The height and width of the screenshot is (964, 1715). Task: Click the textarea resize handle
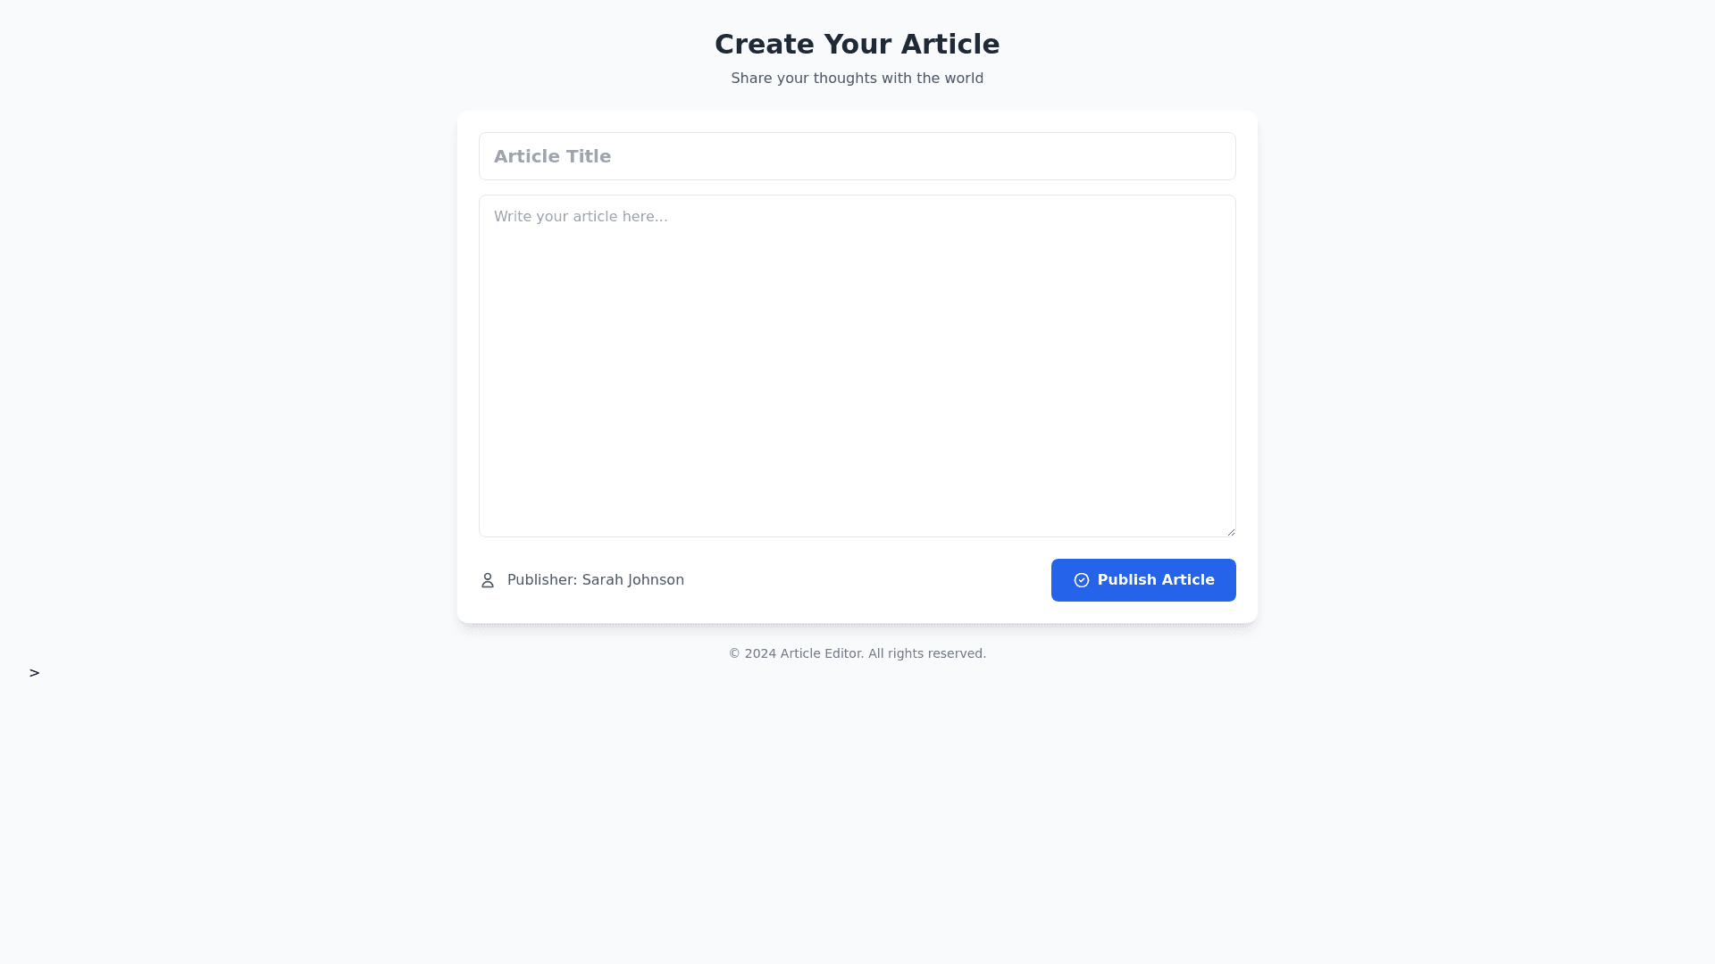click(x=1230, y=531)
